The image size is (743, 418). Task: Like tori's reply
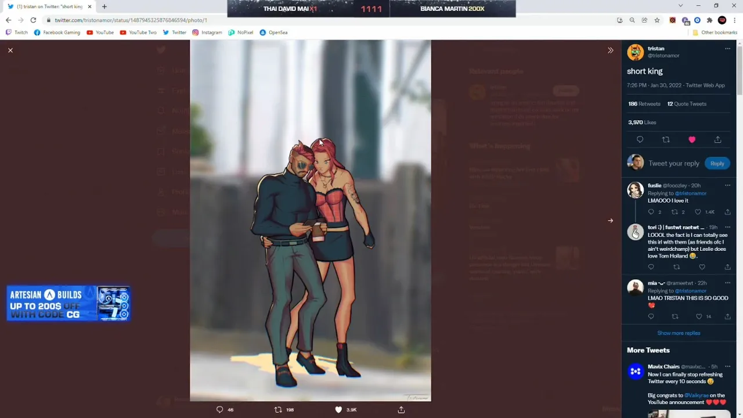pos(702,267)
